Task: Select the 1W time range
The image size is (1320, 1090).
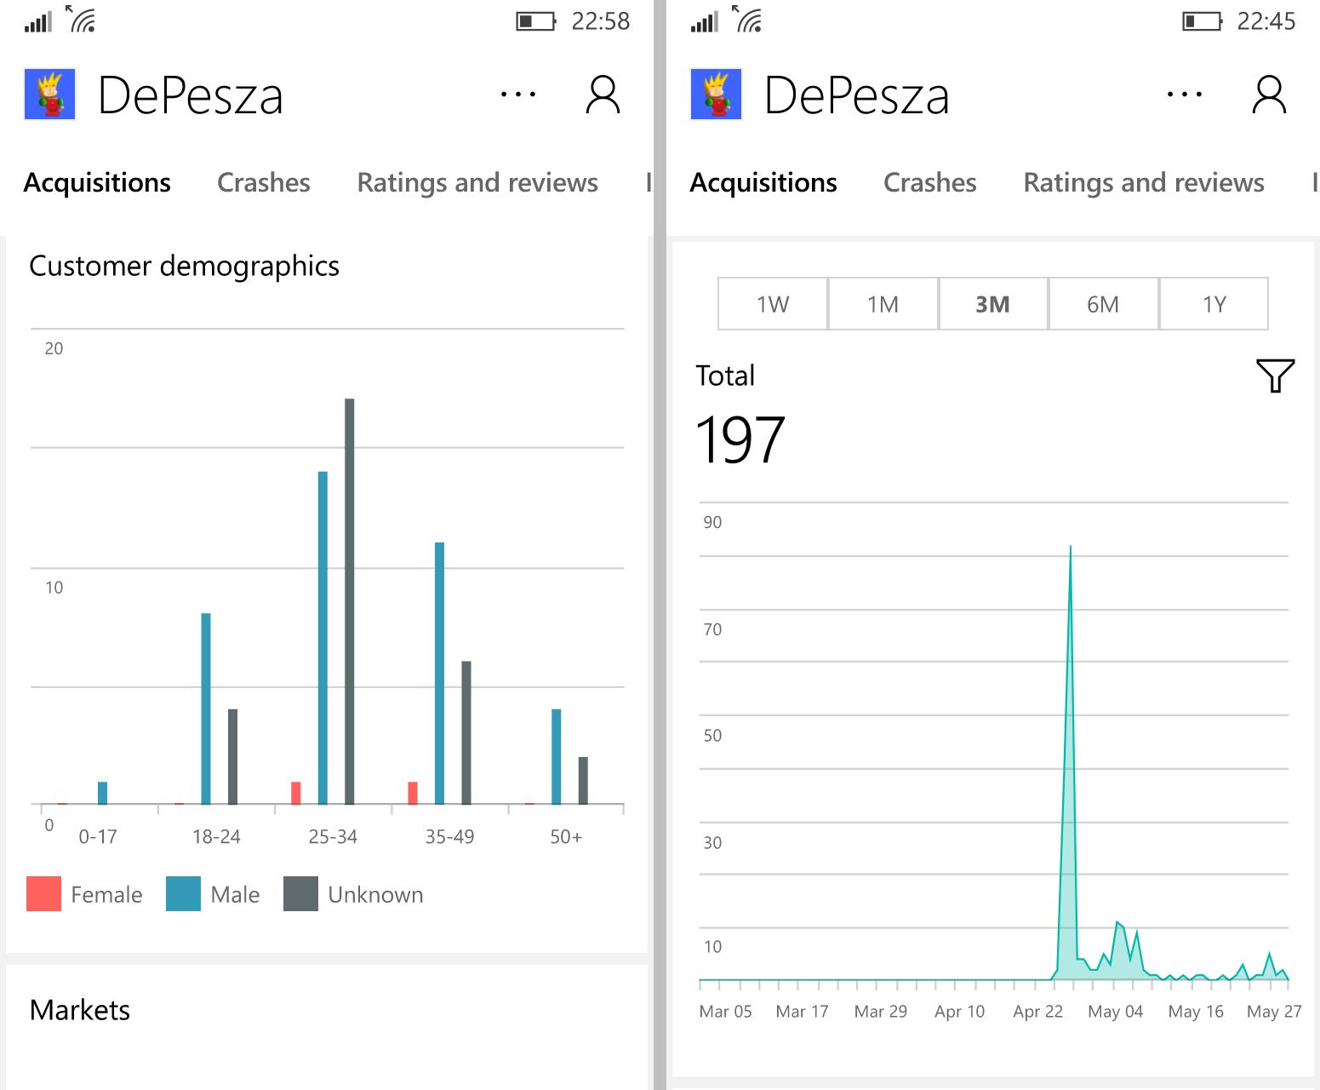Action: coord(773,304)
